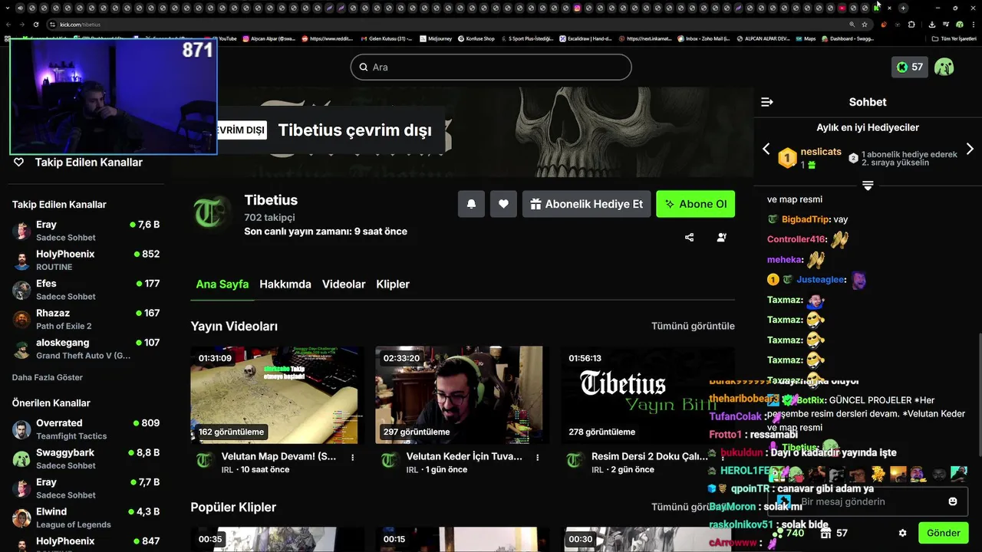Viewport: 982px width, 552px height.
Task: Go to the Efes channel
Action: click(x=86, y=290)
